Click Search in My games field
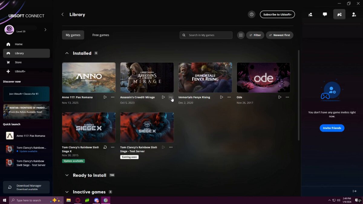This screenshot has width=363, height=204. pos(206,35)
